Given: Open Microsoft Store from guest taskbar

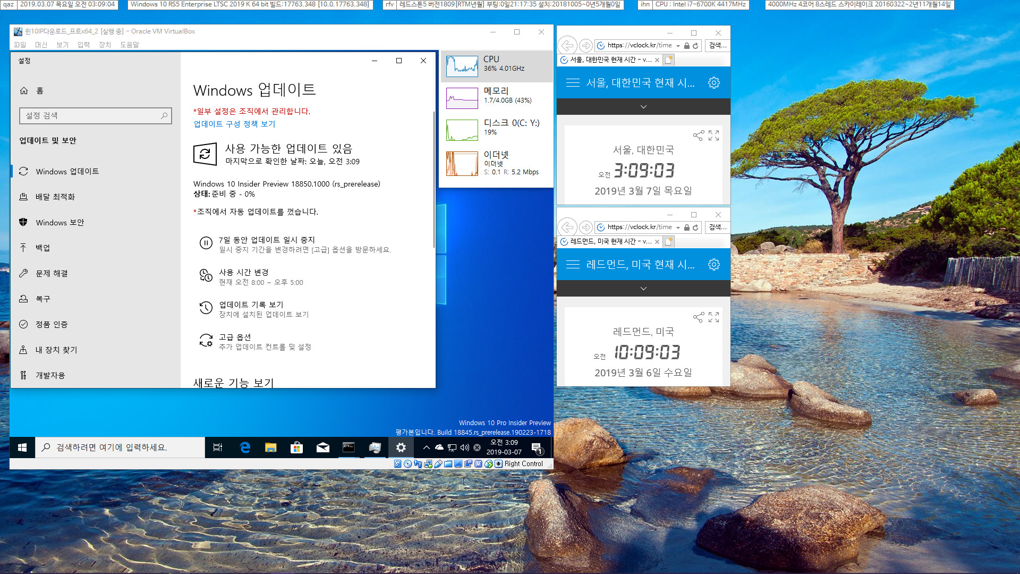Looking at the screenshot, I should click(297, 448).
